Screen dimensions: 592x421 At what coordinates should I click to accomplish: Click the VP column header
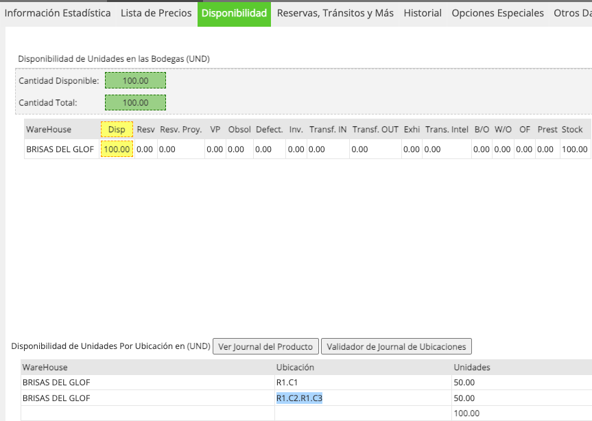coord(215,130)
